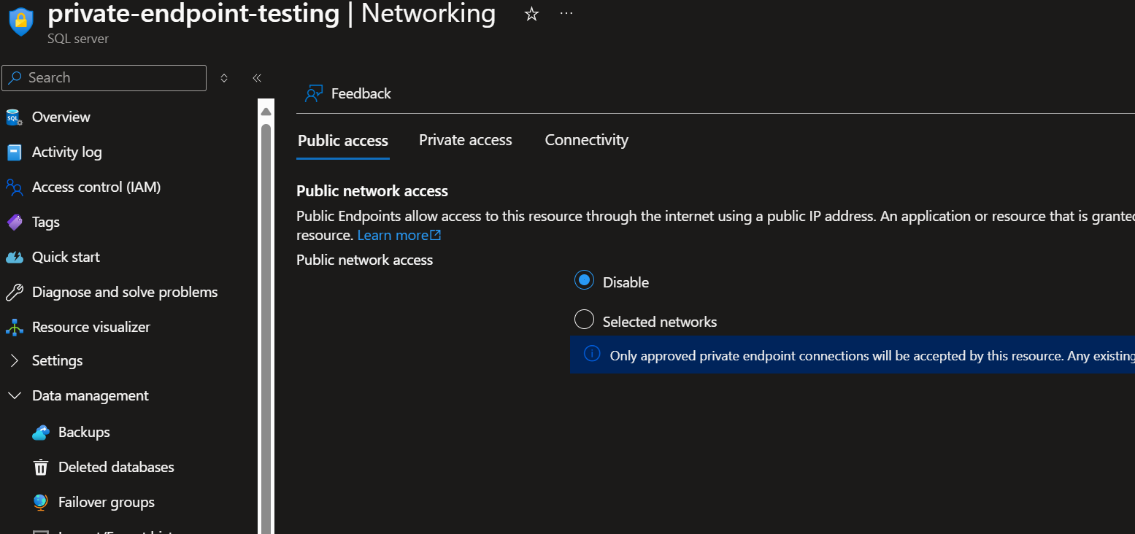Collapse the sidebar with double chevron
1135x534 pixels.
point(257,78)
